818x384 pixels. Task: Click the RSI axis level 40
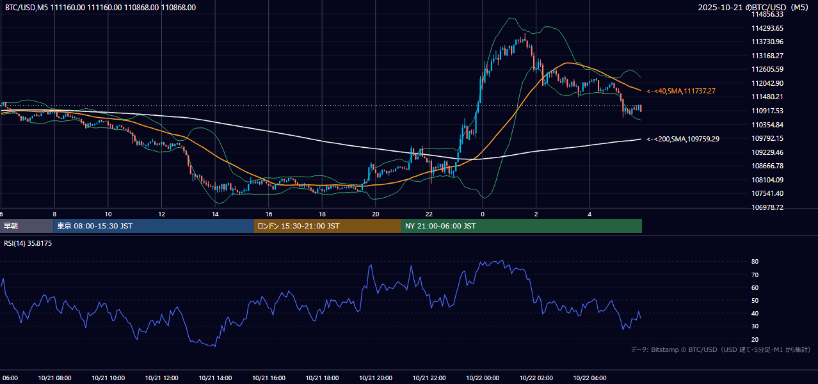point(755,313)
